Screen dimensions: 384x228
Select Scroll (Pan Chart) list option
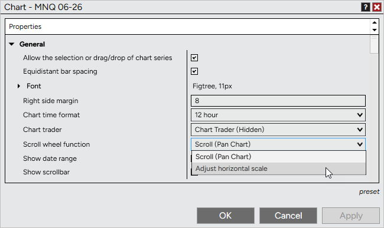point(279,157)
